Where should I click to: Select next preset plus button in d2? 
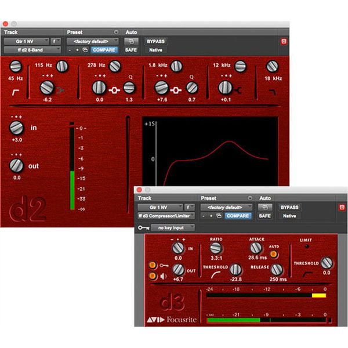pyautogui.click(x=77, y=50)
